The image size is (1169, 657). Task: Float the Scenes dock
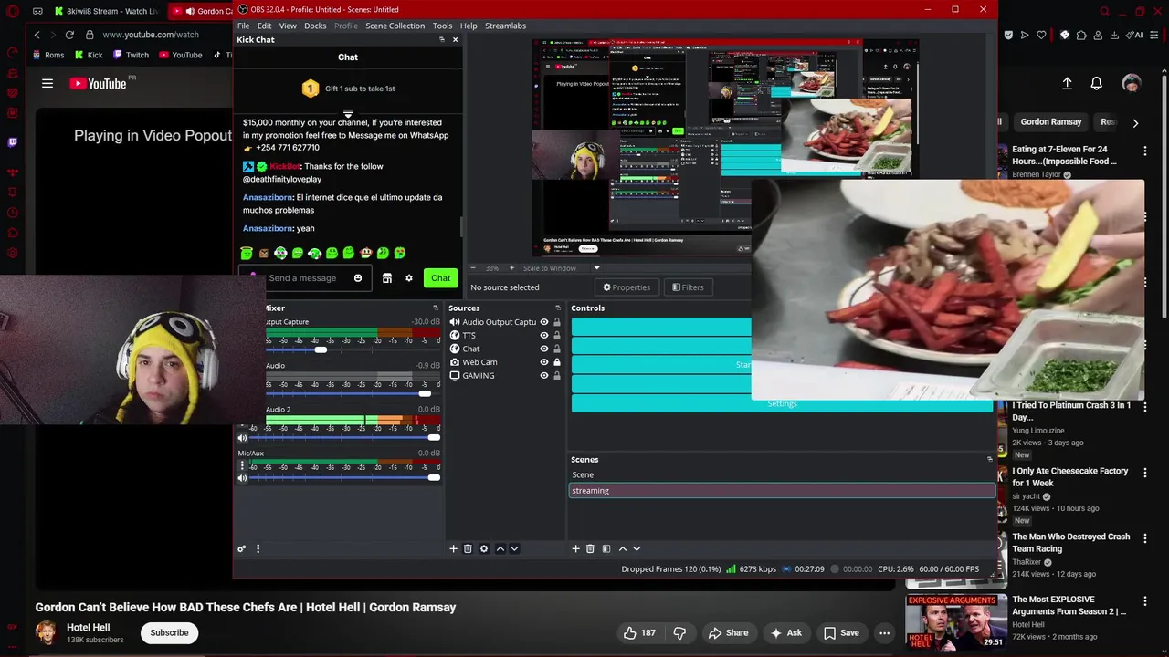(x=989, y=459)
